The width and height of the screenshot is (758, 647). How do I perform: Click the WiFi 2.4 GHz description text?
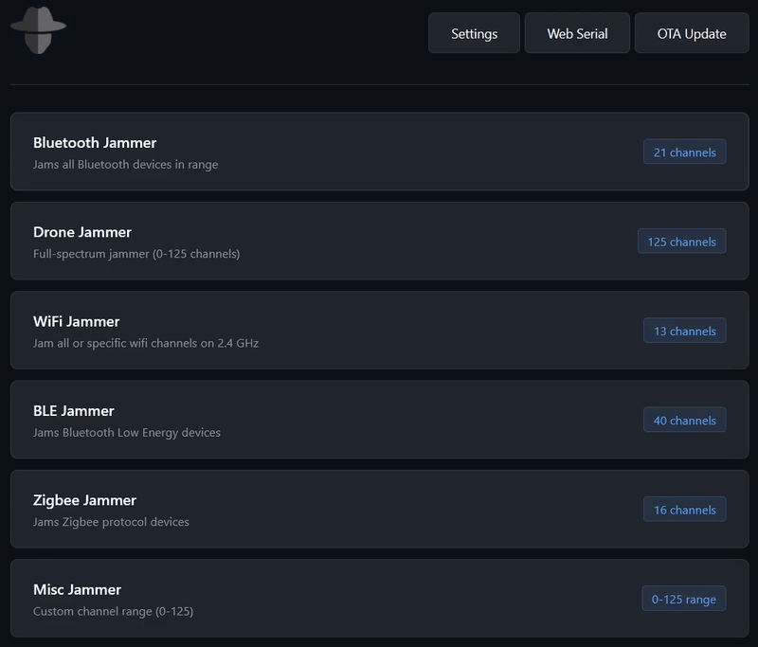coord(146,343)
